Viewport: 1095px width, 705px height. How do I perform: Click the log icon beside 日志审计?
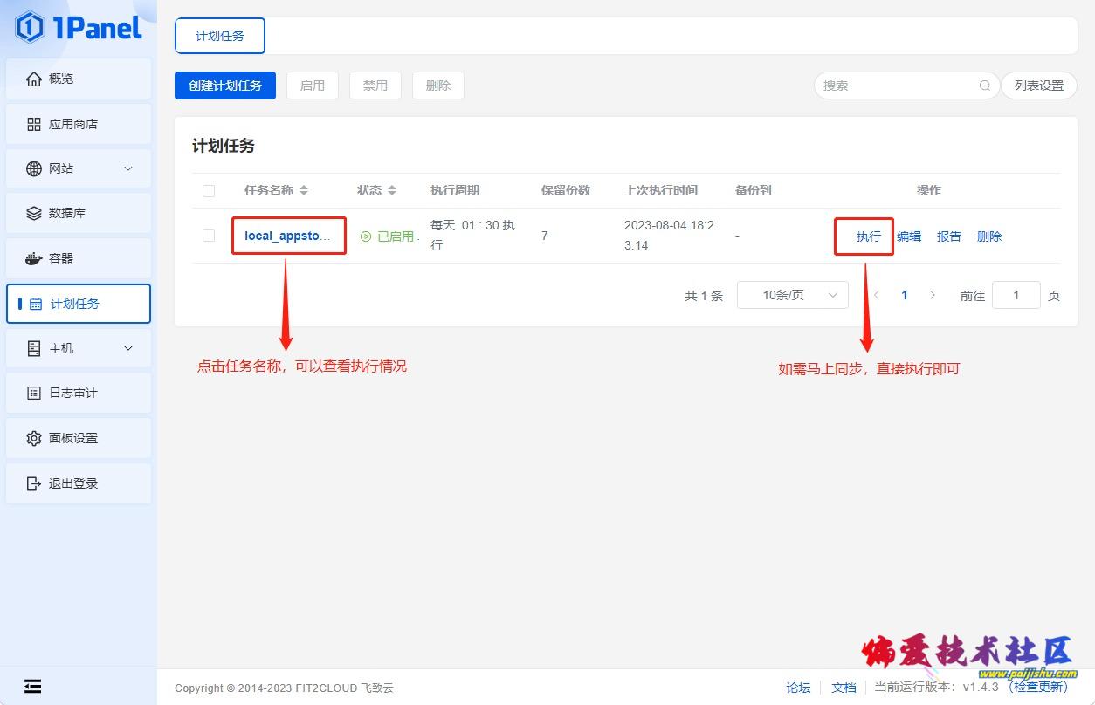click(34, 393)
